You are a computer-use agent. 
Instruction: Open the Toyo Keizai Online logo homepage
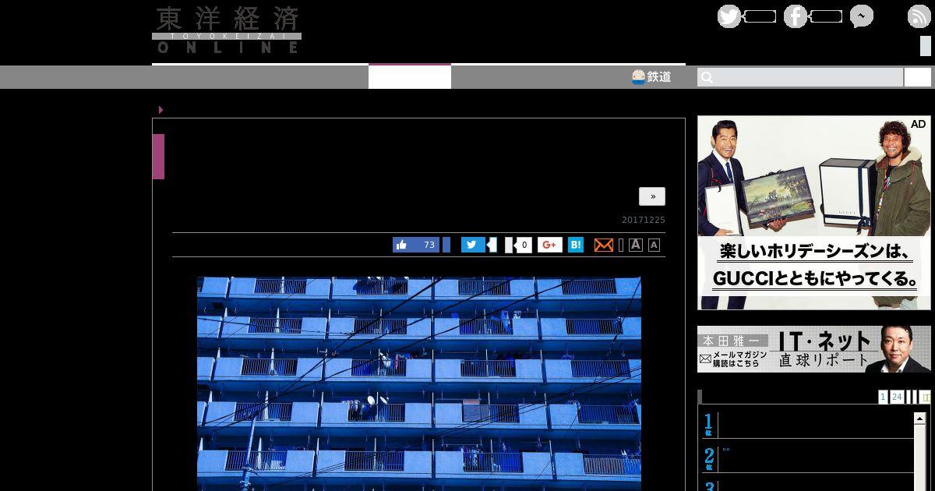227,30
